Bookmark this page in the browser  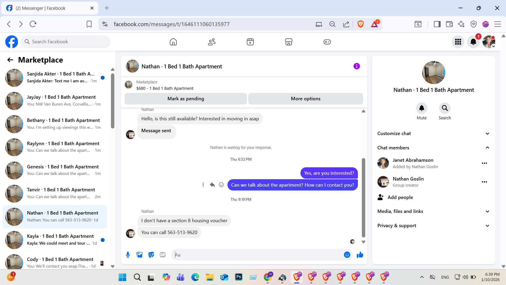point(89,24)
